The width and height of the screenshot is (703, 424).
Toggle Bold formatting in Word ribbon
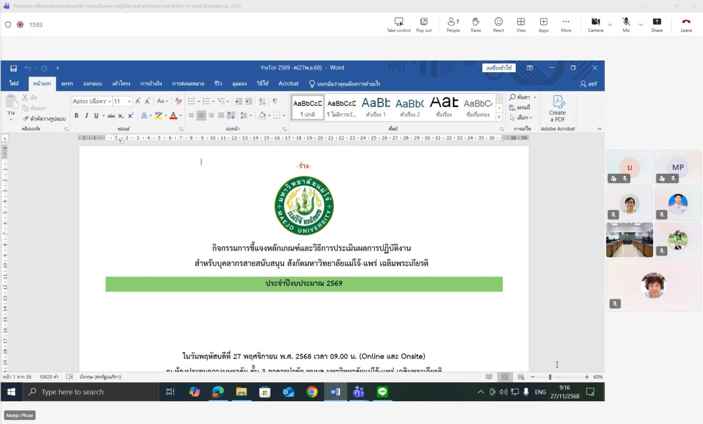76,116
